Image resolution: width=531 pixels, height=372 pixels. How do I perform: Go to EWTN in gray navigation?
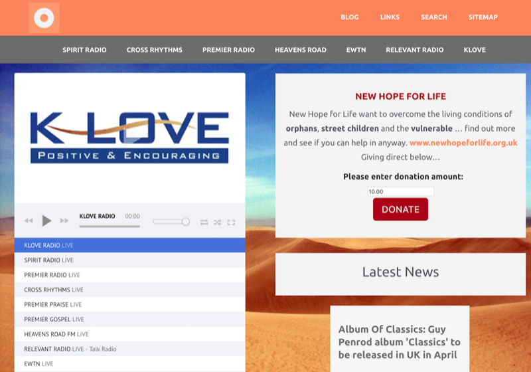point(356,50)
